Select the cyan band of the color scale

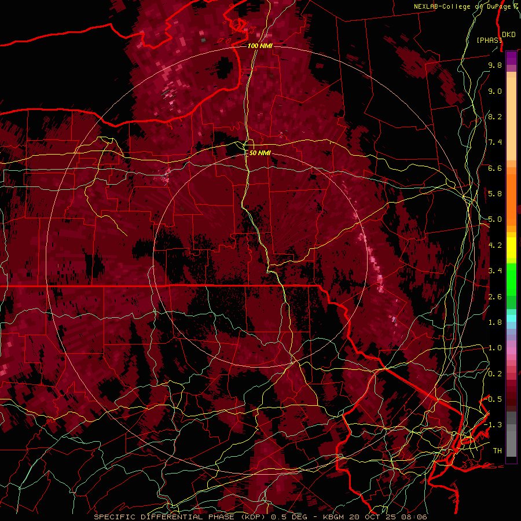click(511, 318)
